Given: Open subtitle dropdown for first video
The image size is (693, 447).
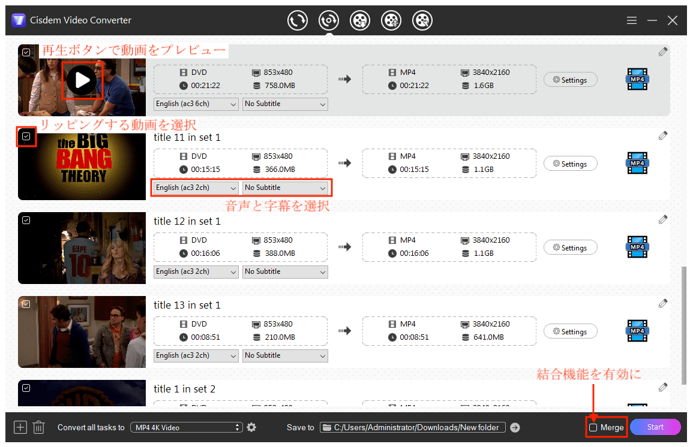Looking at the screenshot, I should (285, 104).
